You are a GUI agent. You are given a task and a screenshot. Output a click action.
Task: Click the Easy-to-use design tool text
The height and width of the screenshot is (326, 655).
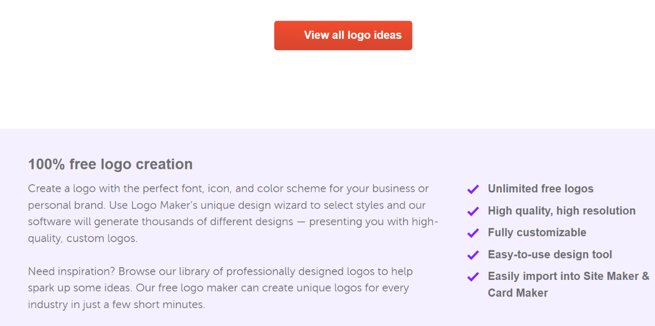click(550, 254)
